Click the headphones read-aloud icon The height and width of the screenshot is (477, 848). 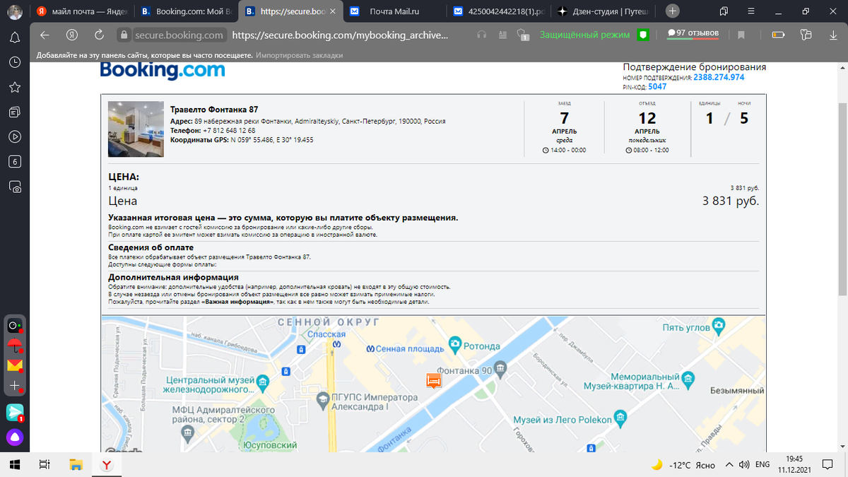coord(482,35)
